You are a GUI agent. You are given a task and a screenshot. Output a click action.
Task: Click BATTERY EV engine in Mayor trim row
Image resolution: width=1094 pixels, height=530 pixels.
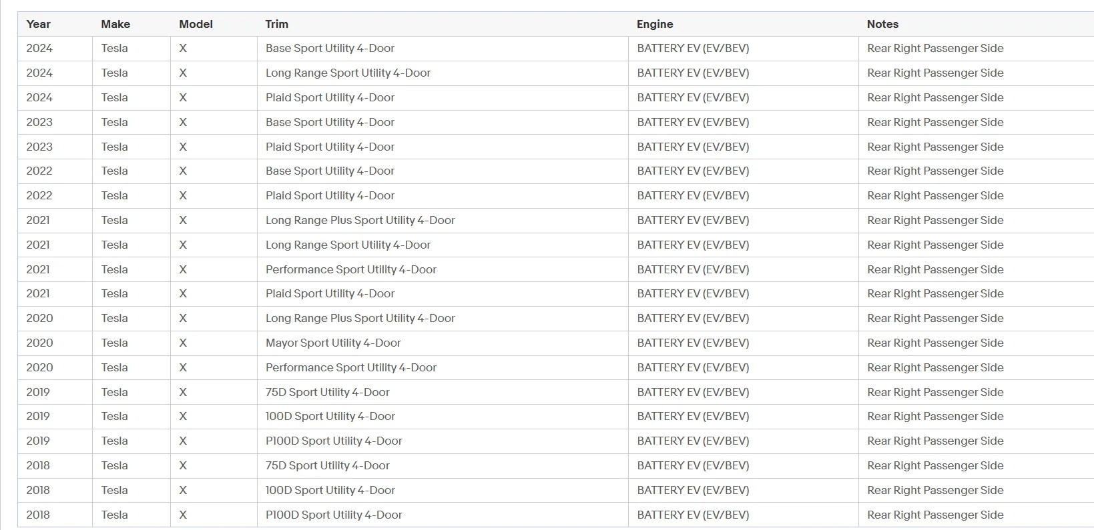[693, 343]
